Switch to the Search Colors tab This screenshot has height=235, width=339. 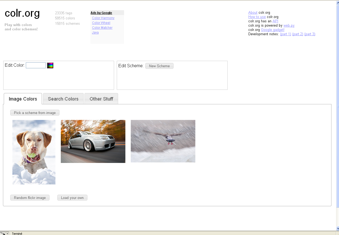[63, 99]
